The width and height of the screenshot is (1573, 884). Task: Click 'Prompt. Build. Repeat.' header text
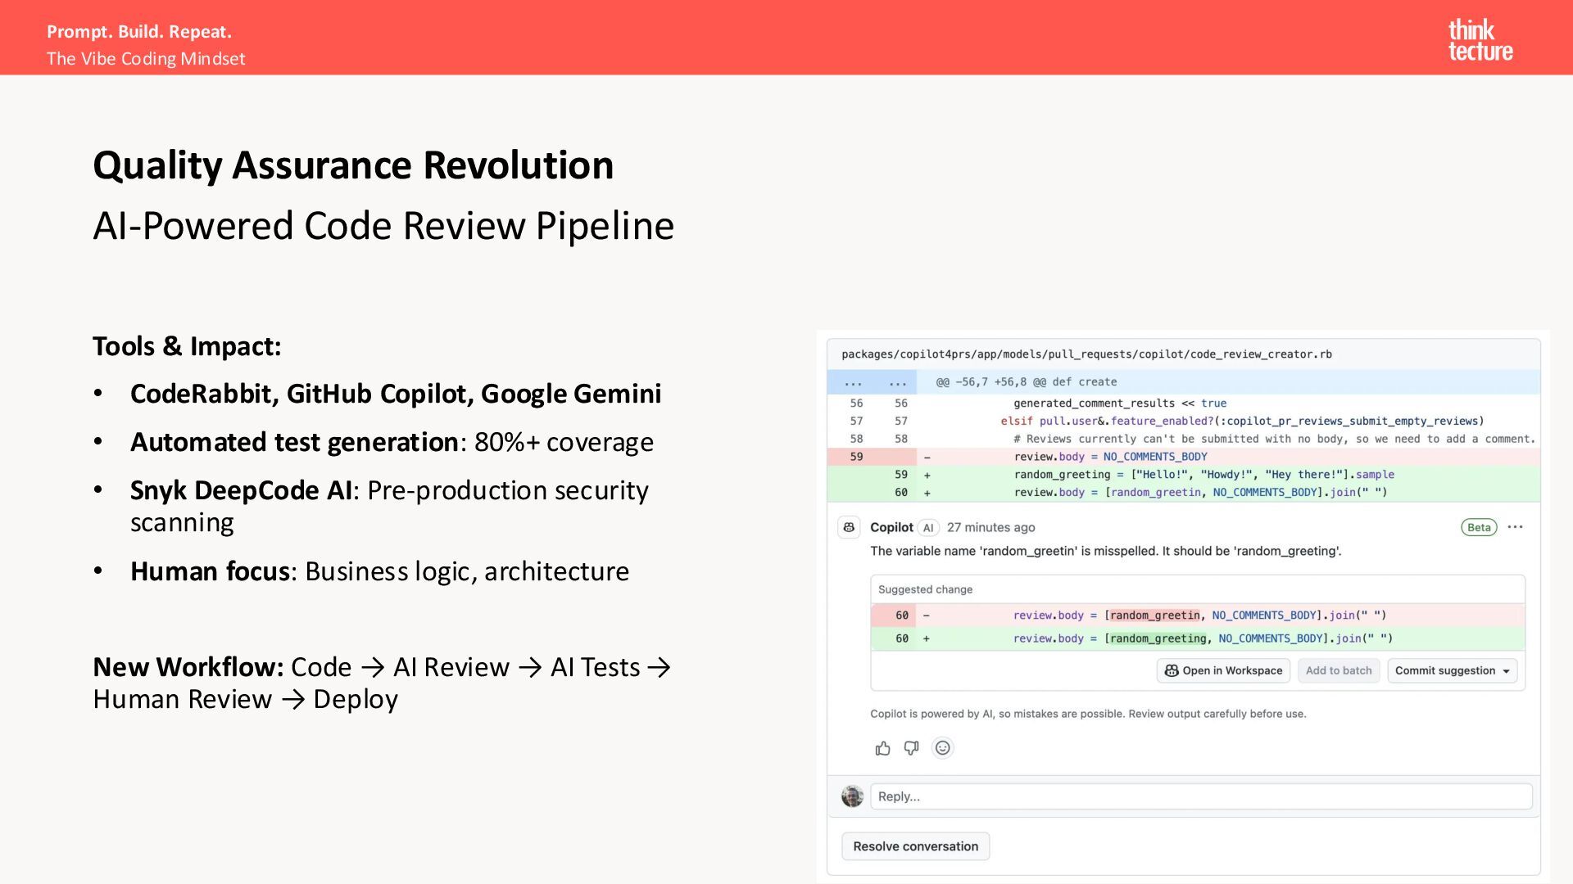(139, 32)
